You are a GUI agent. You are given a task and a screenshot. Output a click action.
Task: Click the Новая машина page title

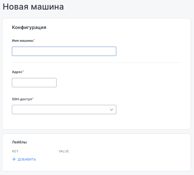[33, 7]
